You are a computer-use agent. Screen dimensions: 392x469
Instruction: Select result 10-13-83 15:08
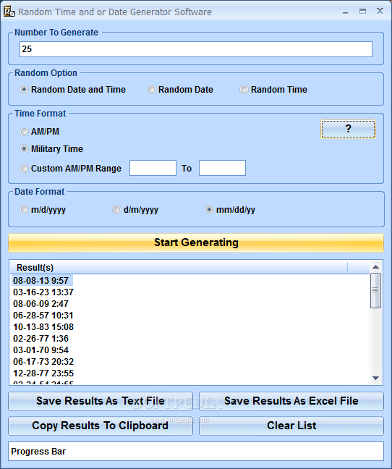coord(43,327)
